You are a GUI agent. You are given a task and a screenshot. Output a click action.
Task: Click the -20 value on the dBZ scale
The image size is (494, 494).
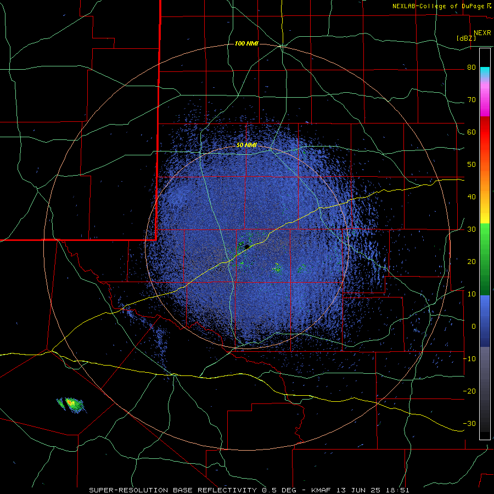tap(470, 391)
